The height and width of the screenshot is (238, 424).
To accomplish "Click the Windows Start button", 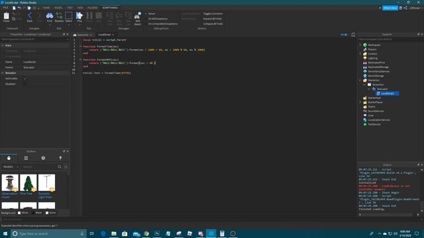I will 5,233.
